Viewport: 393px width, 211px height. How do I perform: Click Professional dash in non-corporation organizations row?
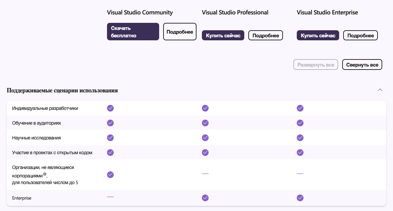click(205, 174)
